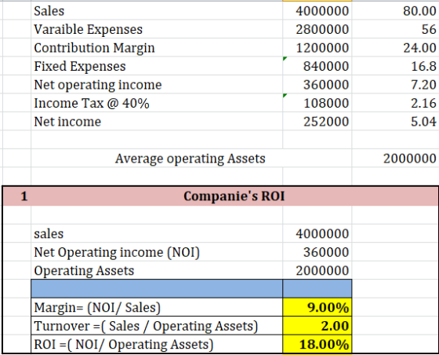Click the 'Operating Assets' label cell
The image size is (439, 355).
pyautogui.click(x=157, y=270)
